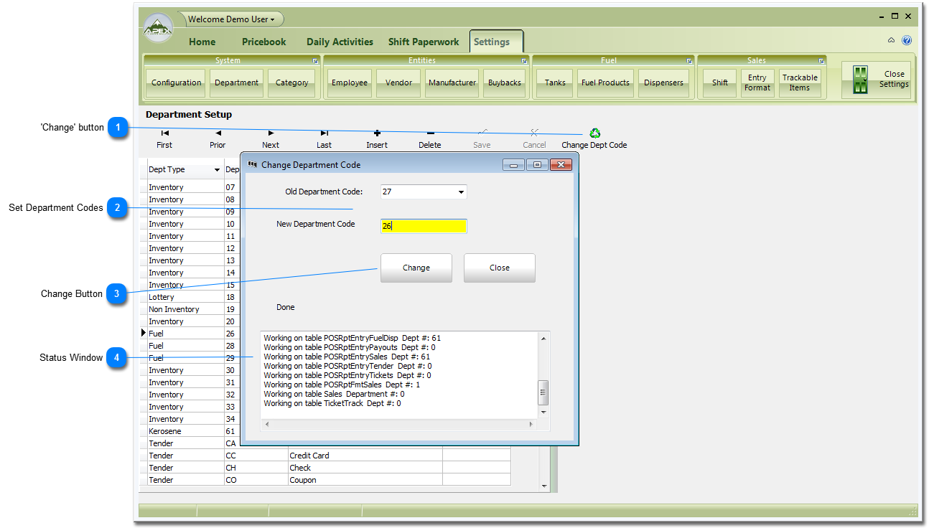The height and width of the screenshot is (528, 929).
Task: Jump to Last record icon
Action: tap(324, 133)
